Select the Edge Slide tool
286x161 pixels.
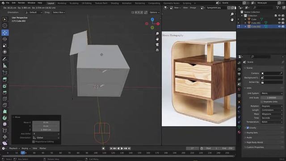click(5, 131)
